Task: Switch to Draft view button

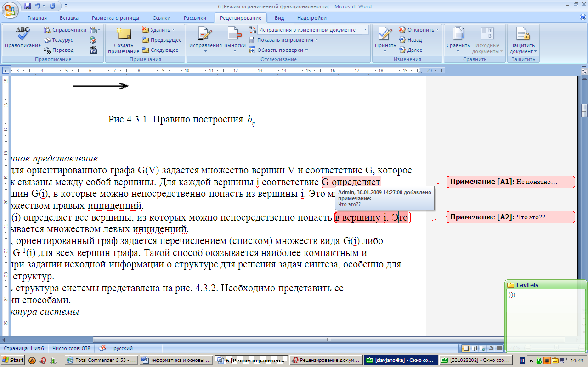Action: 499,349
